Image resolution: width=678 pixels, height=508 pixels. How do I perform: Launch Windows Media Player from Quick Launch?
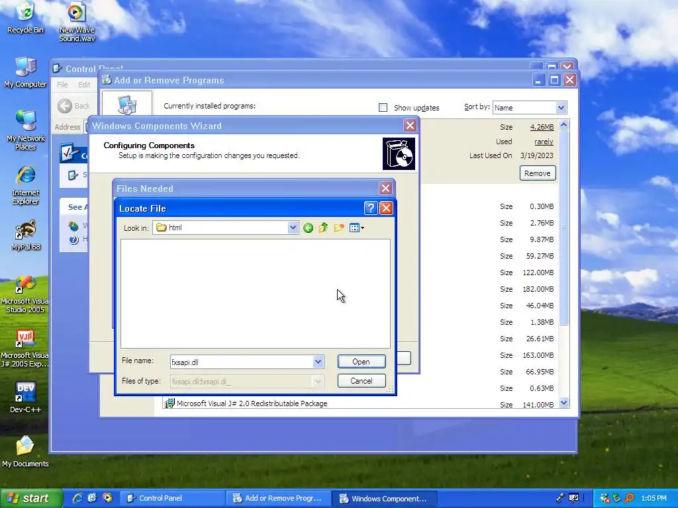(x=107, y=498)
